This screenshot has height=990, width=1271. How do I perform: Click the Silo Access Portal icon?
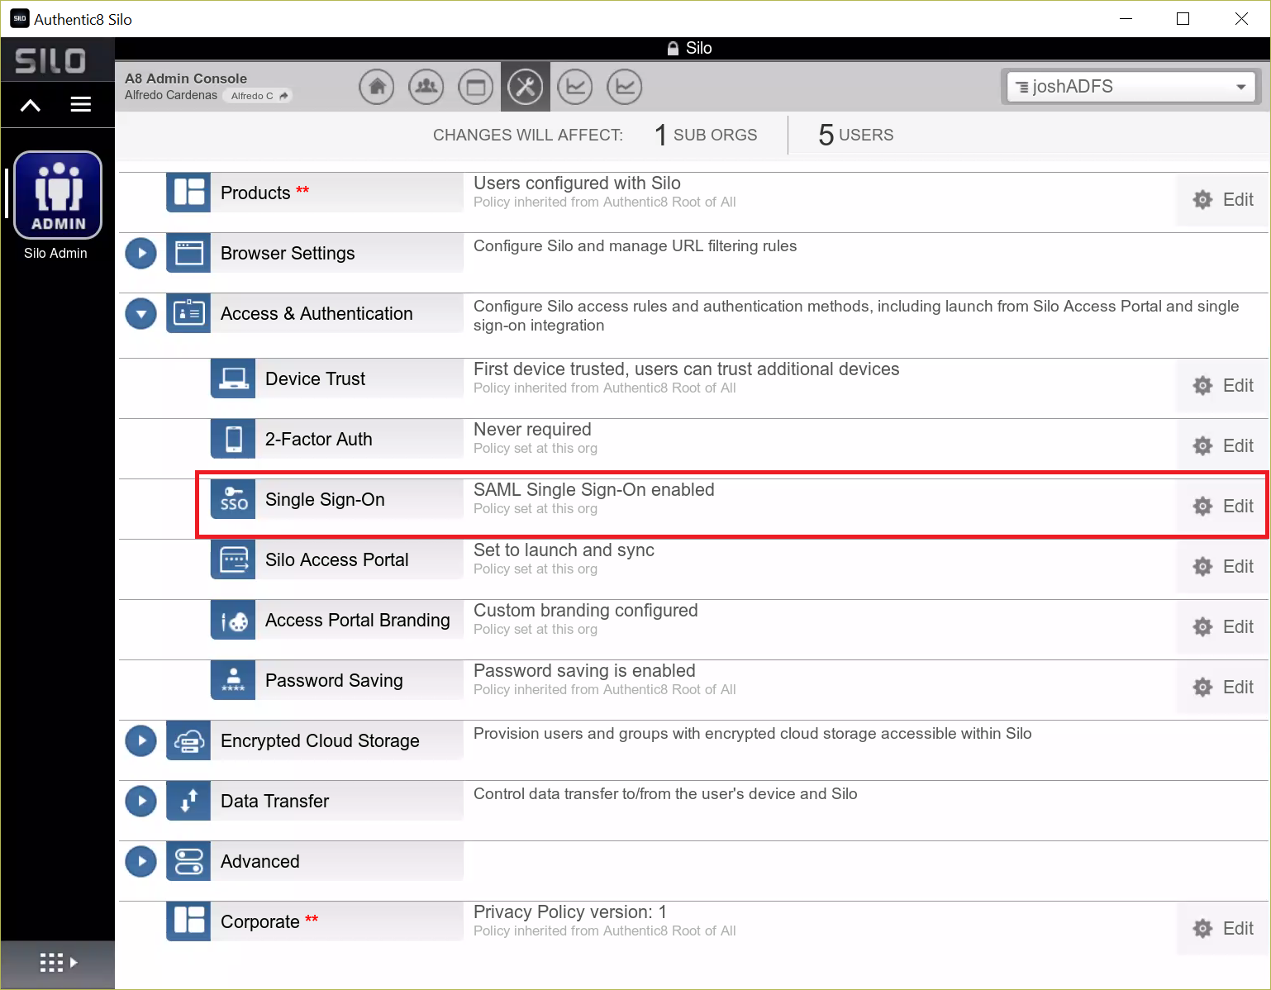click(234, 559)
